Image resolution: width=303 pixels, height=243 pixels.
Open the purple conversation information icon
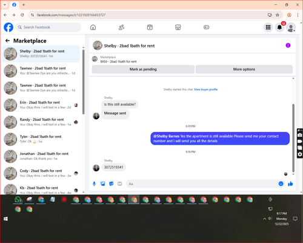[288, 46]
